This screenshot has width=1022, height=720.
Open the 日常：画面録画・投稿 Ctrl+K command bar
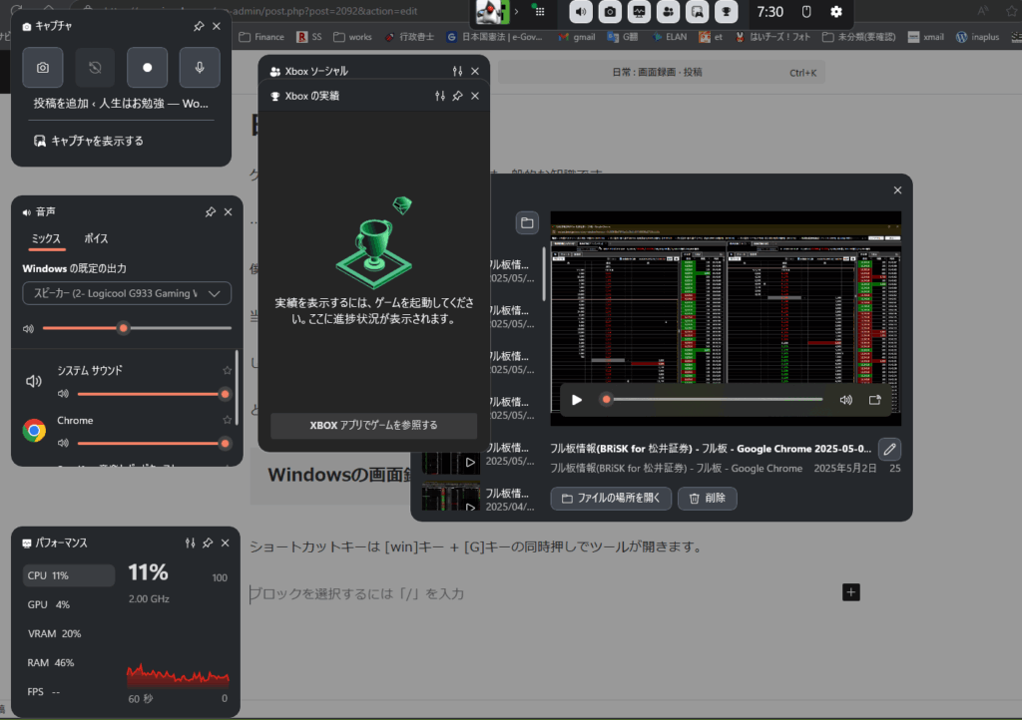[x=662, y=72]
